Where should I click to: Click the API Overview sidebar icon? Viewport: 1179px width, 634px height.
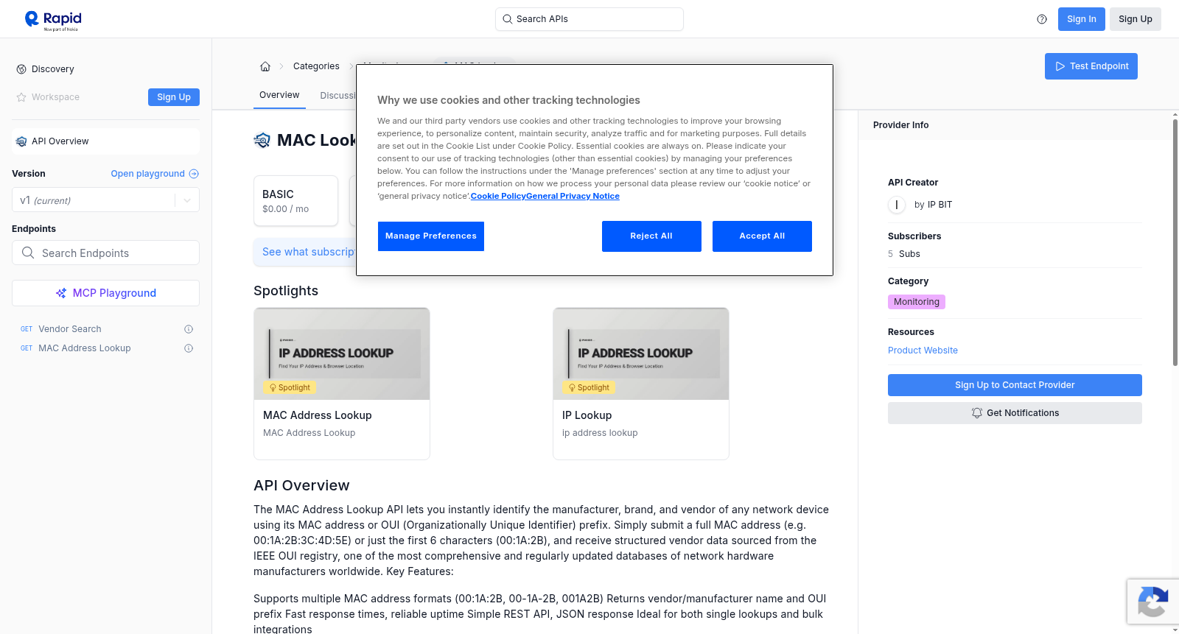21,141
